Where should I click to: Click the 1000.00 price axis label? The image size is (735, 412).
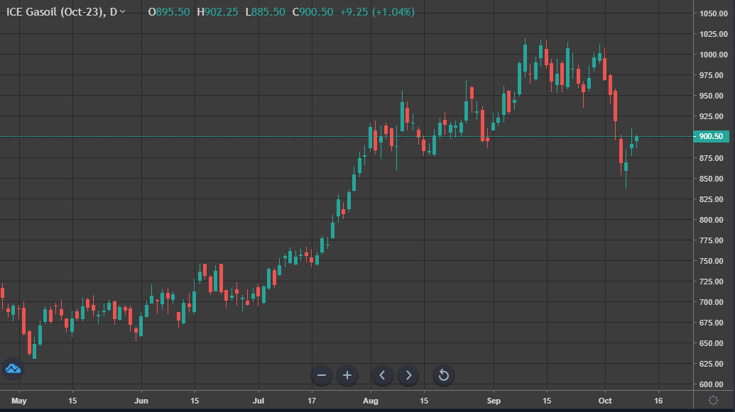click(714, 55)
